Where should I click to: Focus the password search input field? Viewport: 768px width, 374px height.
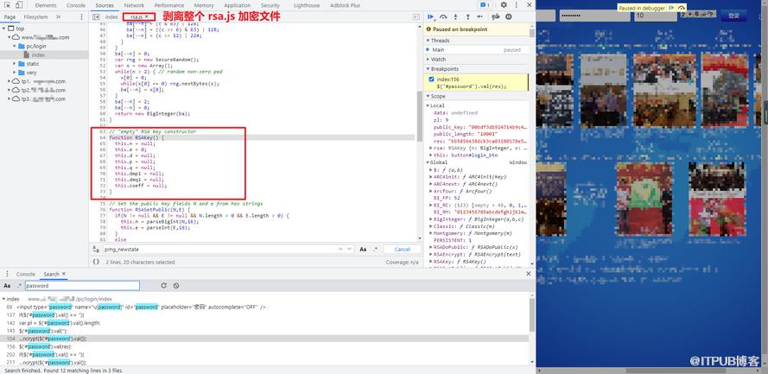click(82, 285)
